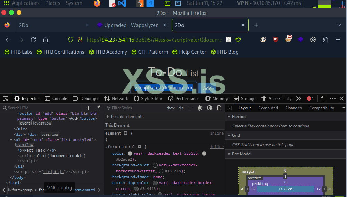Open uBlock Origin extension popup
This screenshot has width=347, height=197.
coord(276,40)
